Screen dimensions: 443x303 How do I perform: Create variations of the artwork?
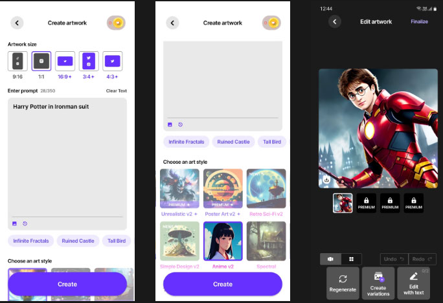pyautogui.click(x=378, y=283)
